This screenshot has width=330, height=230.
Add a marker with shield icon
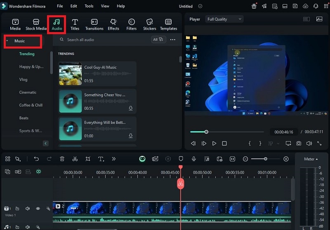coord(181,159)
